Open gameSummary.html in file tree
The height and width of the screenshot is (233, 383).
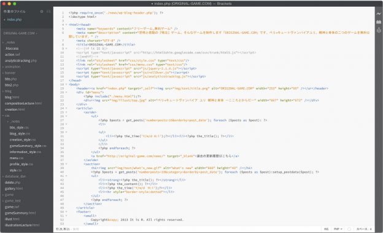(20, 213)
